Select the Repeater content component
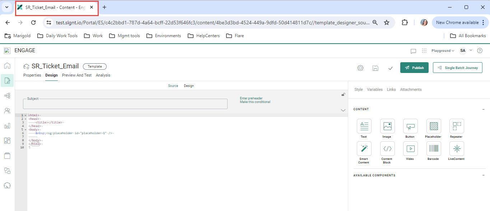Screen dimensions: 490x211 tap(456, 126)
